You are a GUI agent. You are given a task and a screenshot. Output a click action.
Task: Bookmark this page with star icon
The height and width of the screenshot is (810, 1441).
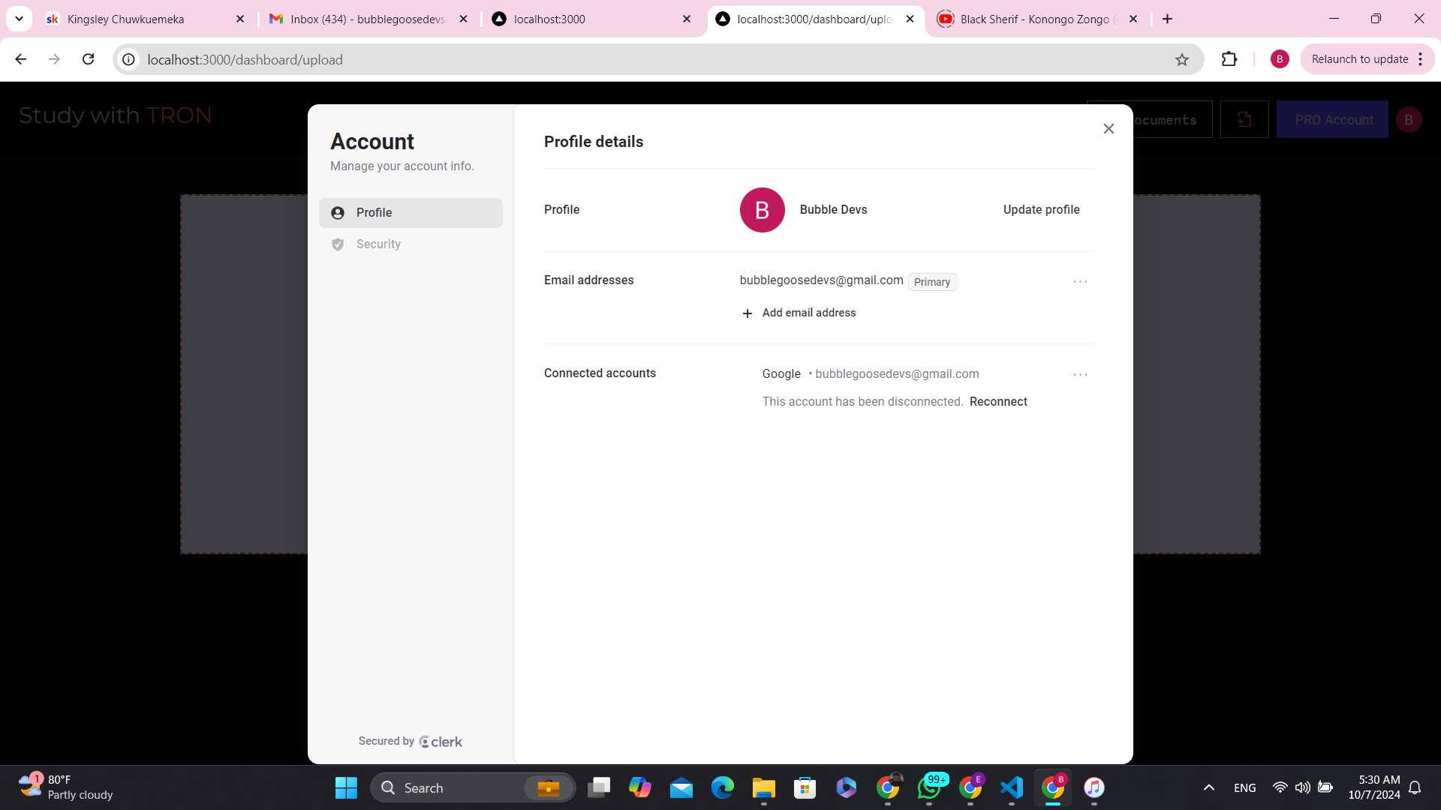click(x=1182, y=60)
